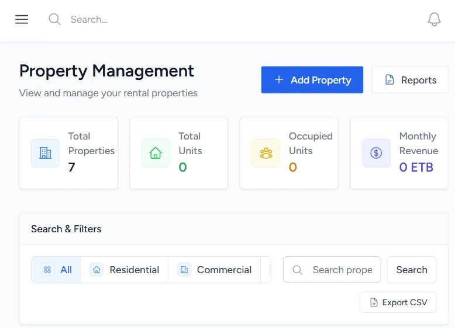Screen dimensions: 455x328
Task: Click the Total Units label
Action: (190, 144)
